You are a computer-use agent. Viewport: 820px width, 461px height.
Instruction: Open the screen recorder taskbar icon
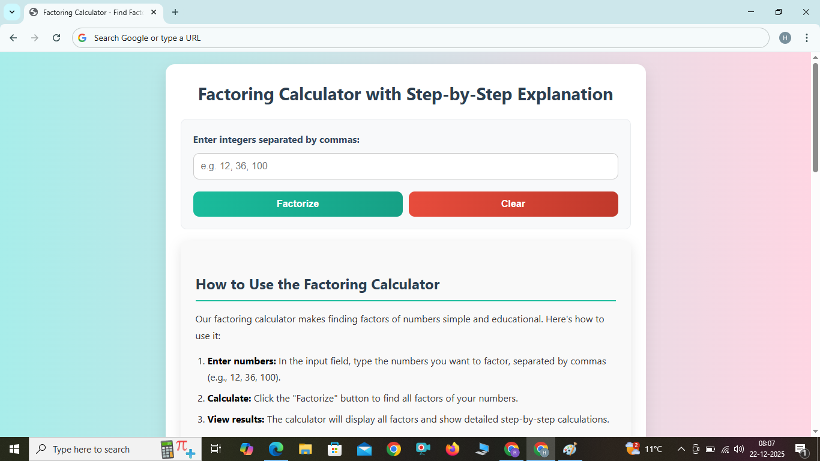pos(423,448)
